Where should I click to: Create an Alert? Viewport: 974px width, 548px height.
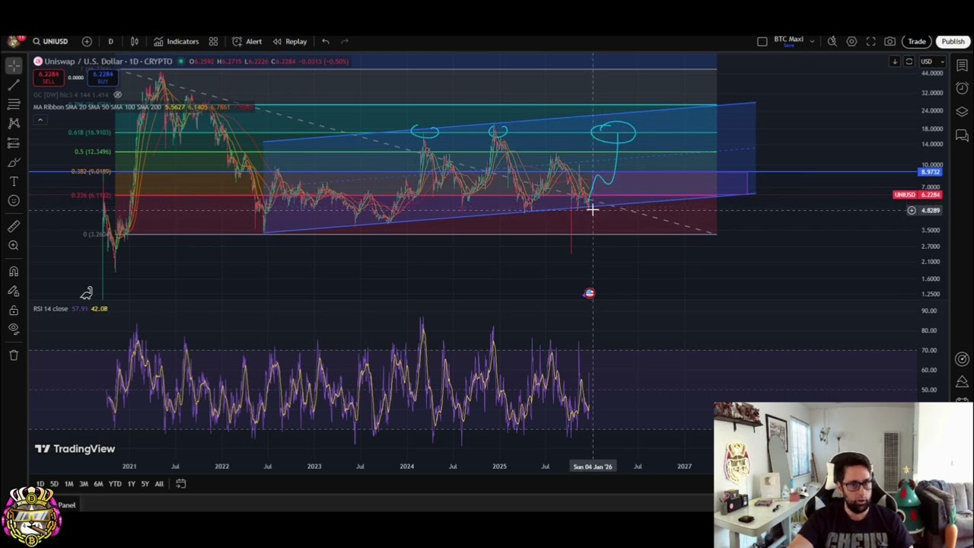point(247,41)
